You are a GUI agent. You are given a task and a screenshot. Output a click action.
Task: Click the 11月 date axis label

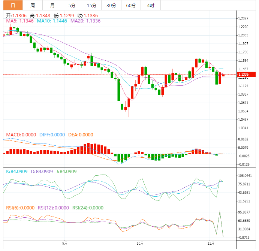[211, 244]
